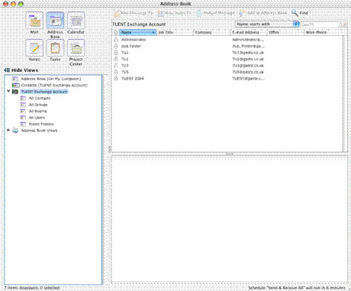Click the TUENT 2004 contact icon

116,79
